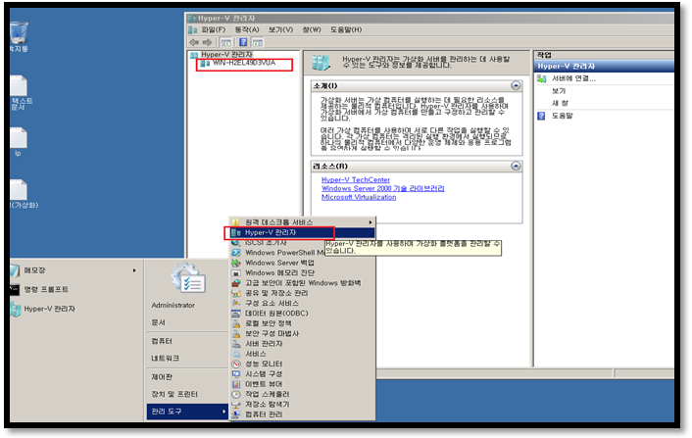692x438 pixels.
Task: Expand 관리 도구 in the Start menu
Action: [187, 412]
